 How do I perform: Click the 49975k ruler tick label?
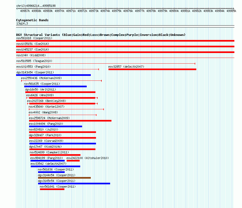click(117, 11)
